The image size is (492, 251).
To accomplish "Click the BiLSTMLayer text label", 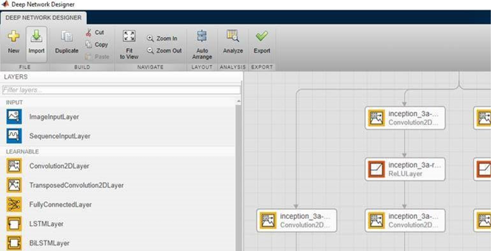I will (49, 243).
